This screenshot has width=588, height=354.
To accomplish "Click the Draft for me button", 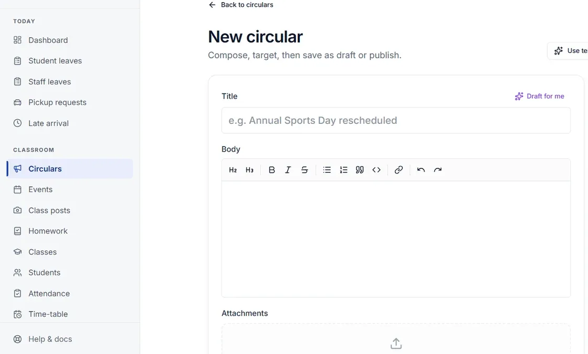I will pos(539,96).
